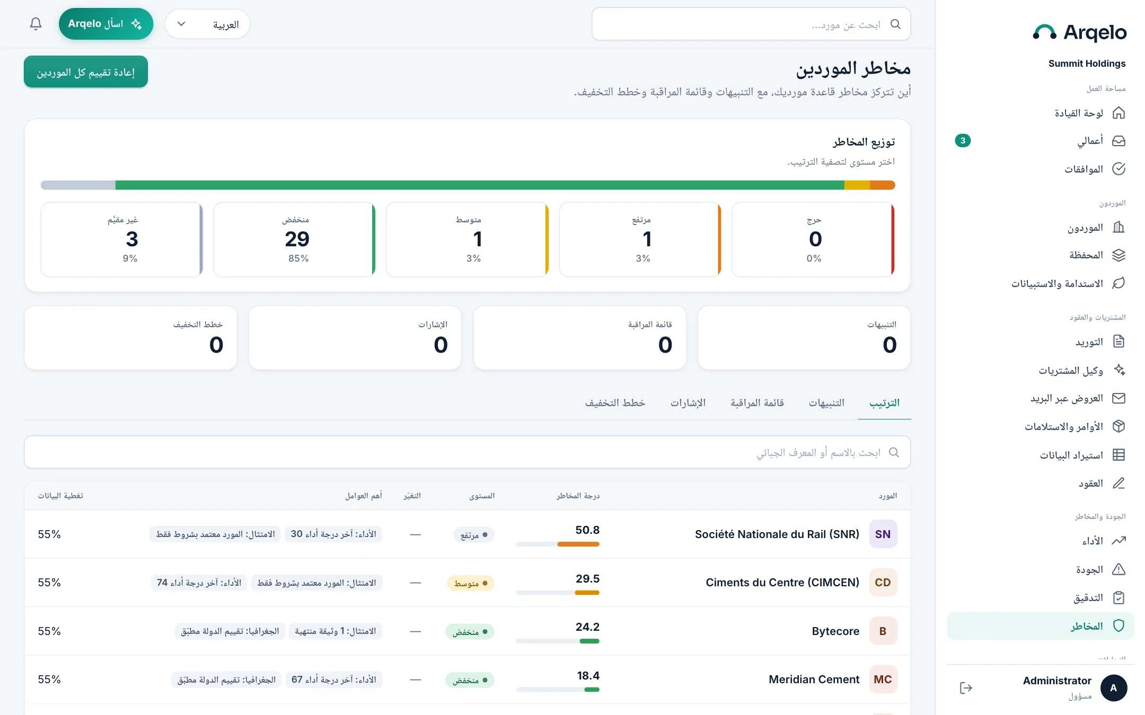Open the Meridian Cement supplier row
Image resolution: width=1145 pixels, height=715 pixels.
tap(468, 680)
